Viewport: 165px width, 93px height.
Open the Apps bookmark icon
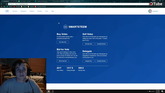pyautogui.click(x=2, y=6)
